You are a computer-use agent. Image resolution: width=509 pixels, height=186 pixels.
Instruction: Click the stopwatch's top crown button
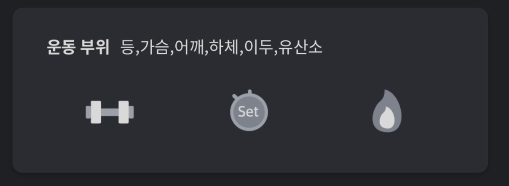[x=249, y=92]
